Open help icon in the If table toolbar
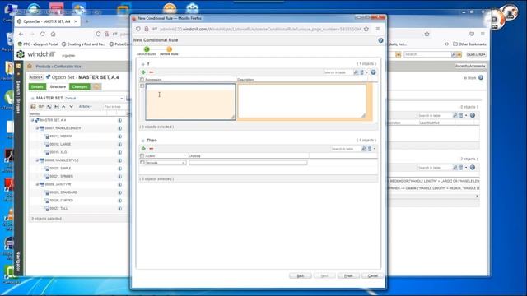Screen dimensions: 527x296 (373, 72)
